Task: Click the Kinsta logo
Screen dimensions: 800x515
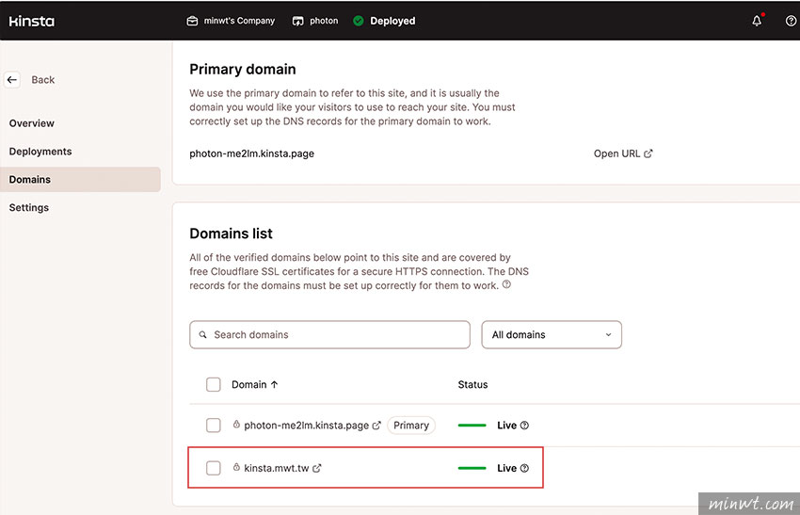Action: coord(32,21)
